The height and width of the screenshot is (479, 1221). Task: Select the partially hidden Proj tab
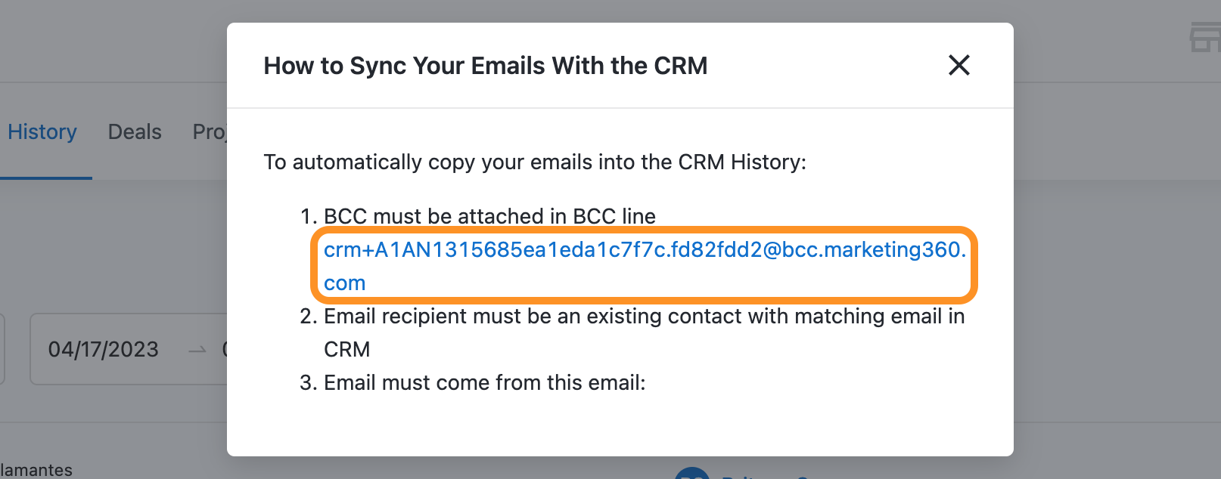[x=209, y=132]
